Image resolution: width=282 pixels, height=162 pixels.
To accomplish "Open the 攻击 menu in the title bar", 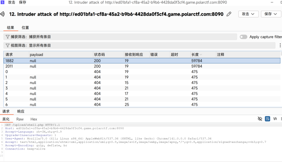I will (x=12, y=2).
